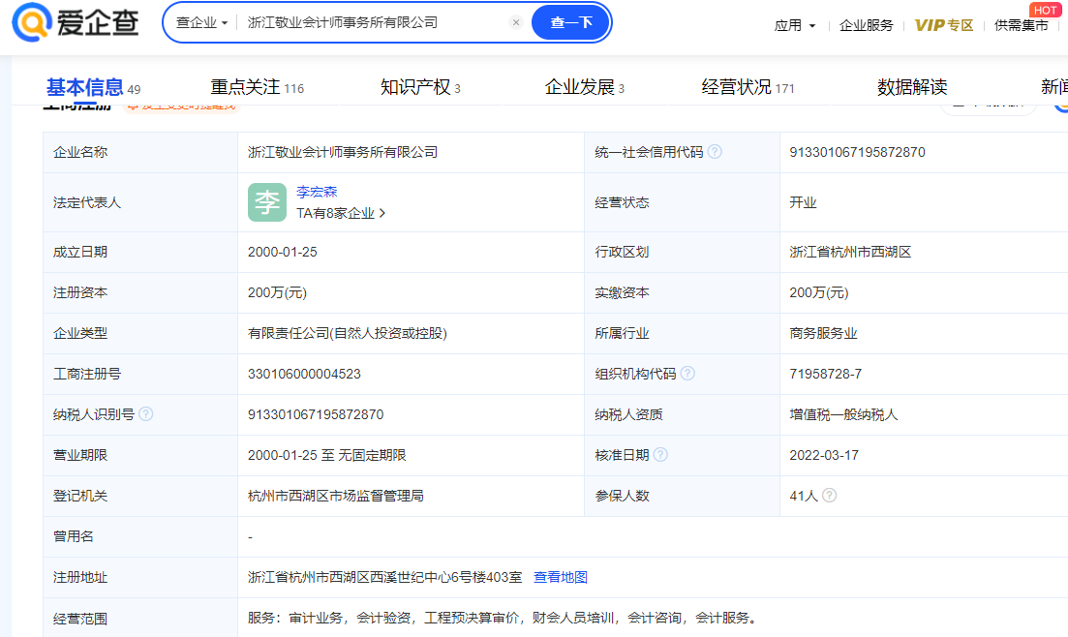Select the 商务服务业 industry value
Viewport: 1068px width, 637px height.
[823, 334]
